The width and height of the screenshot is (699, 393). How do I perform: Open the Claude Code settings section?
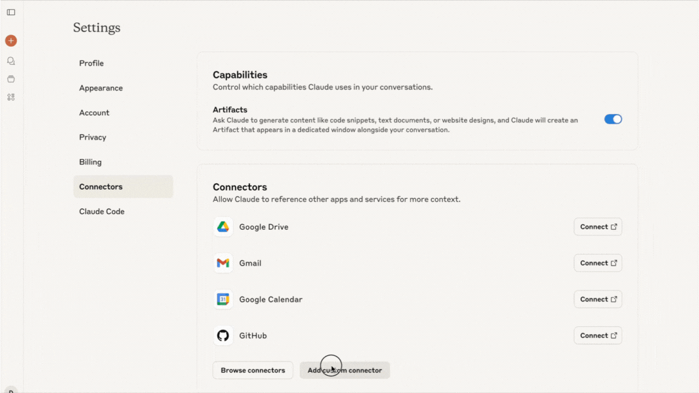101,211
